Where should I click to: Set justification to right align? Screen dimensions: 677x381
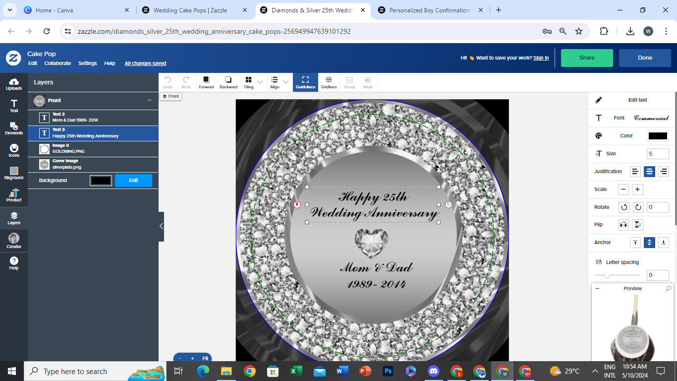663,172
